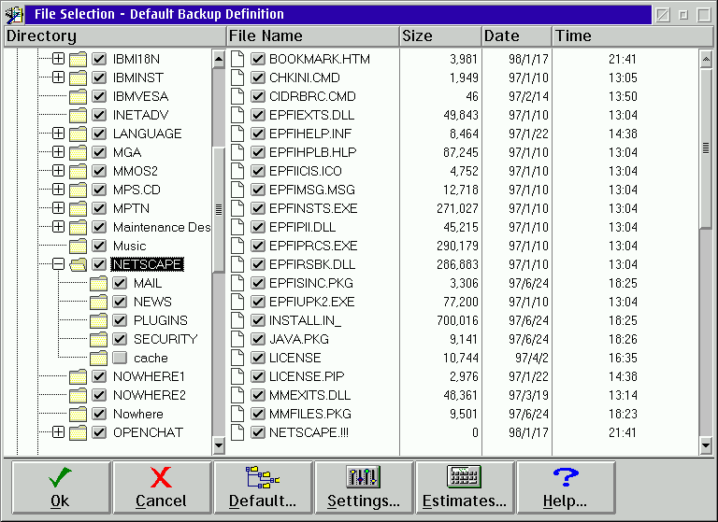Click the file icon for INSTALL.IN_
The image size is (718, 522).
(237, 320)
